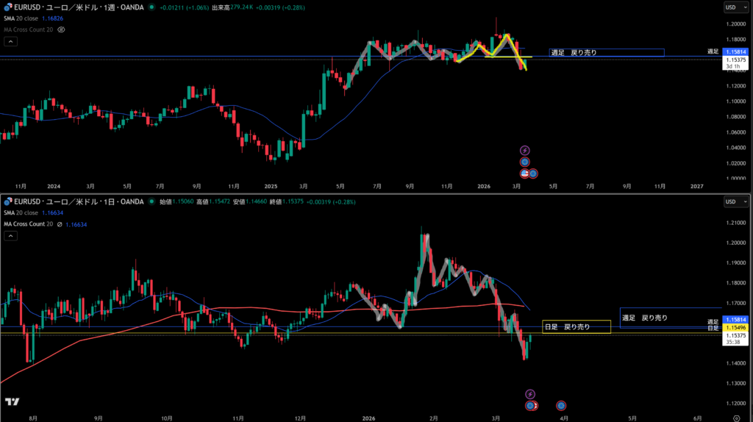Click the TradingView logo in bottom-left corner
753x422 pixels.
pos(12,402)
